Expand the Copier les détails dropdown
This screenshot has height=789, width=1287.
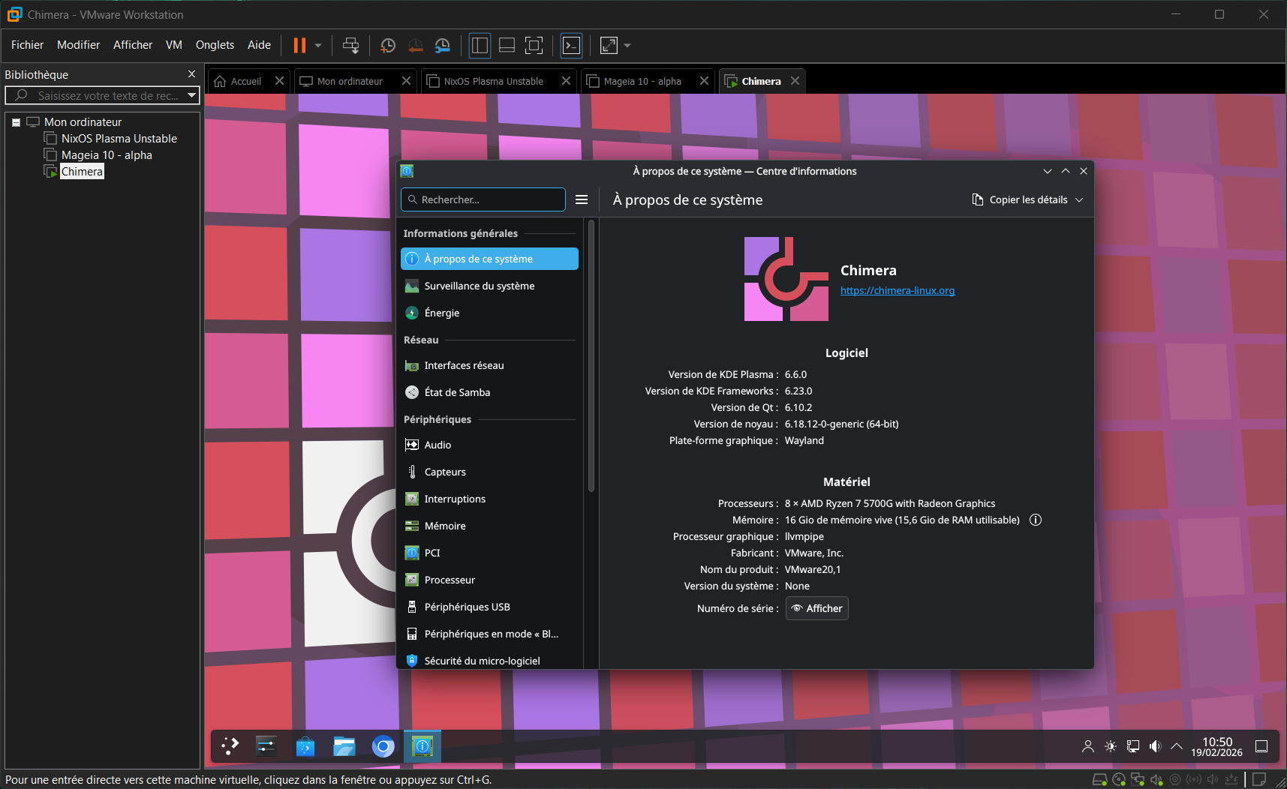[1079, 200]
